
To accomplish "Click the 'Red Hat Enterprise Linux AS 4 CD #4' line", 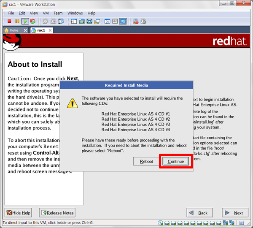I will 135,130.
